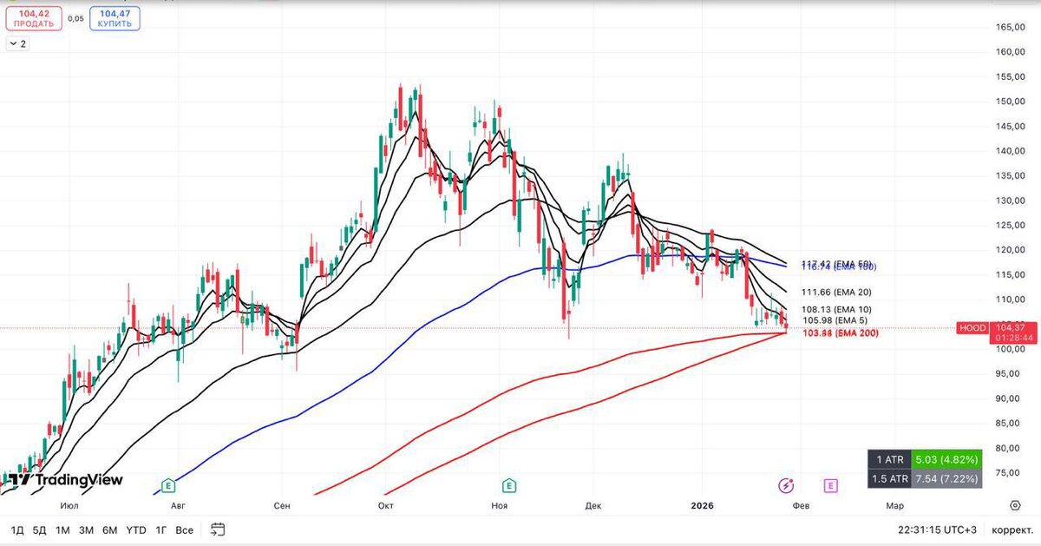The image size is (1041, 546).
Task: Click the green earnings E marker near Авг
Action: point(168,486)
